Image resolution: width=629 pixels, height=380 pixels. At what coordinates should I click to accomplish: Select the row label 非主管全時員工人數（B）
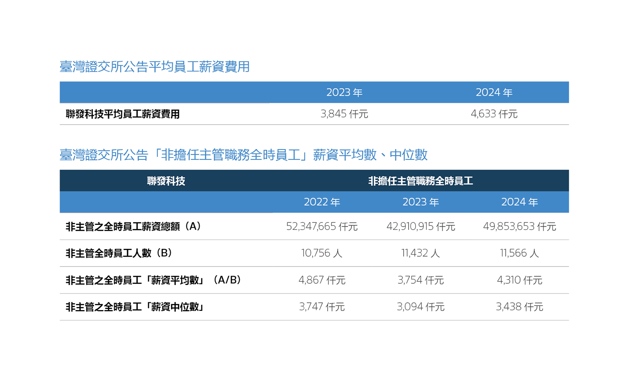click(119, 253)
